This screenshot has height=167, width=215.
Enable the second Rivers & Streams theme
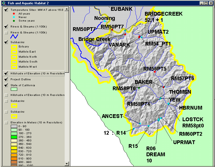point(6,33)
